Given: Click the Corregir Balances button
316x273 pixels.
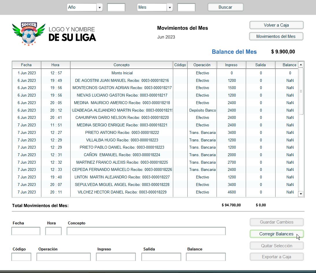Looking at the screenshot, I should 276,234.
